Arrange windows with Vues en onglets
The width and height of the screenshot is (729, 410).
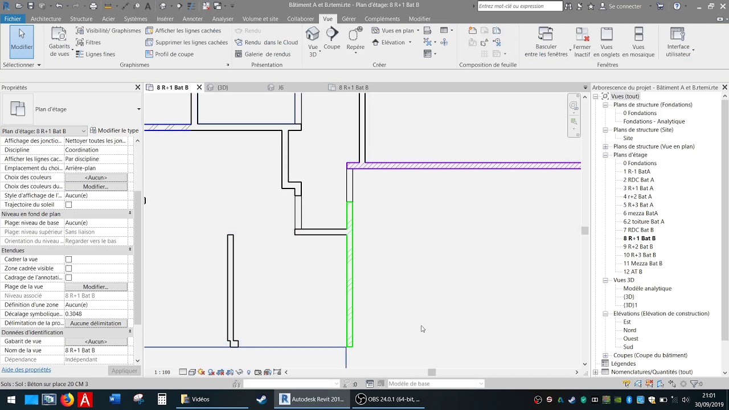[607, 42]
